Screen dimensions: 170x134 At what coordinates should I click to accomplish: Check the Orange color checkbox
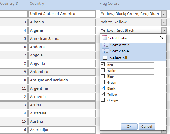click(102, 100)
